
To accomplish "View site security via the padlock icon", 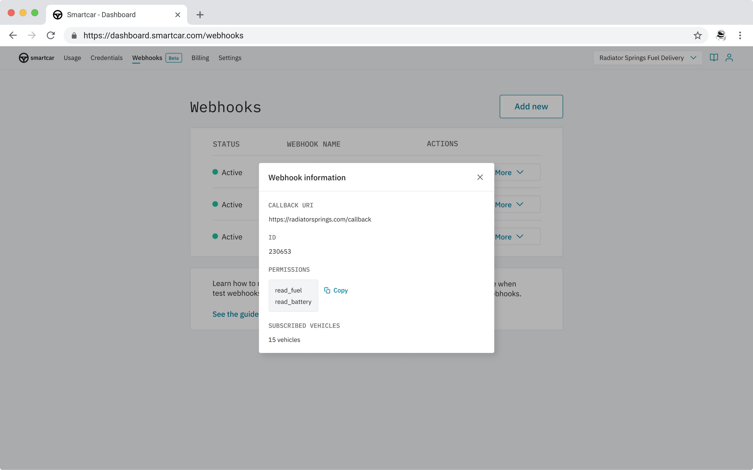I will click(75, 35).
